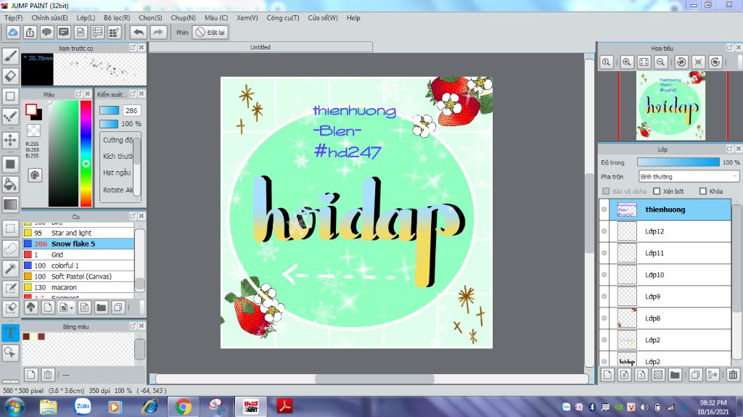
Task: Click the Đặt lại reset button
Action: coord(210,32)
